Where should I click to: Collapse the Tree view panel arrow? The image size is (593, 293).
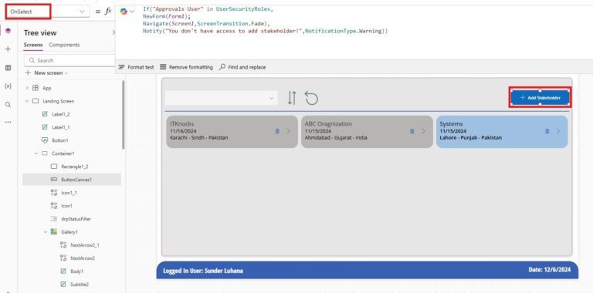click(113, 33)
